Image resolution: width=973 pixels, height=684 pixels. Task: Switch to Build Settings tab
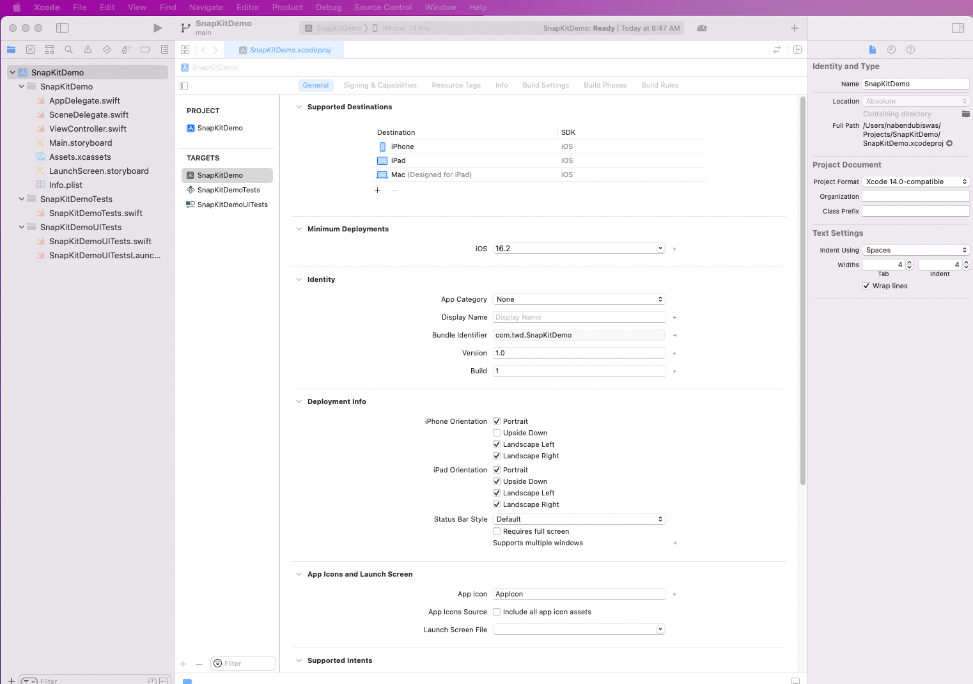(545, 85)
